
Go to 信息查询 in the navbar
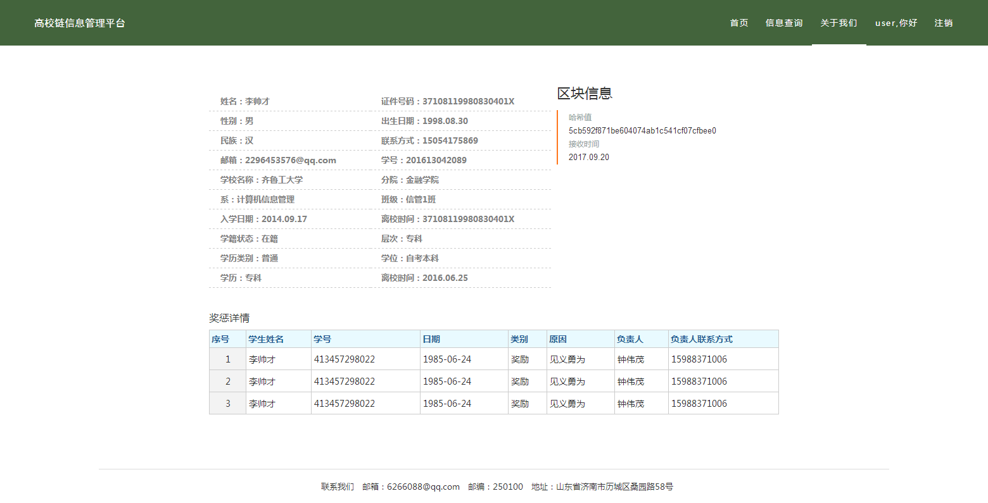[784, 23]
